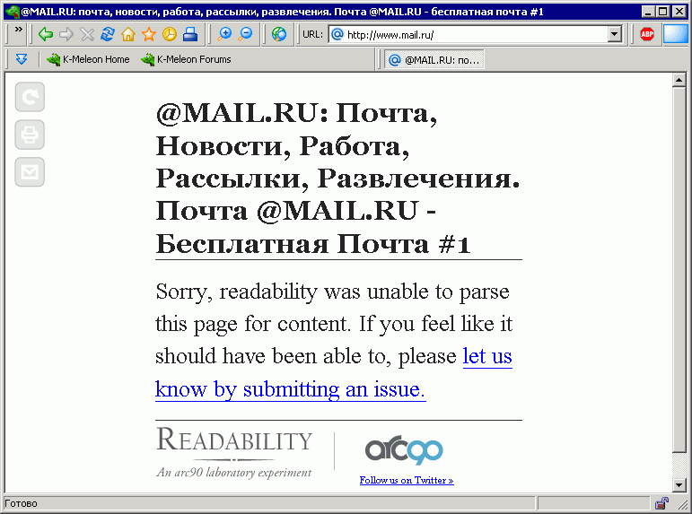Zoom in with the plus magnifier
Viewport: 692px width, 514px height.
[x=224, y=34]
